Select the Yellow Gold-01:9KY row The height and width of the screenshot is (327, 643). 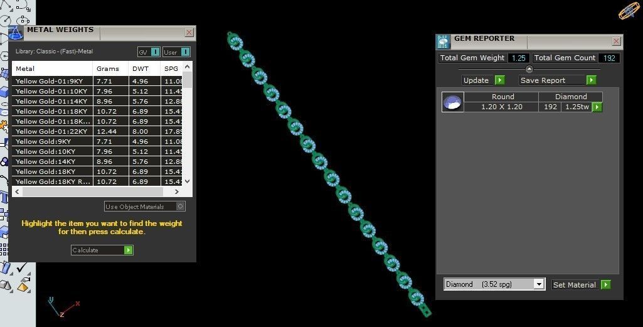[x=97, y=81]
